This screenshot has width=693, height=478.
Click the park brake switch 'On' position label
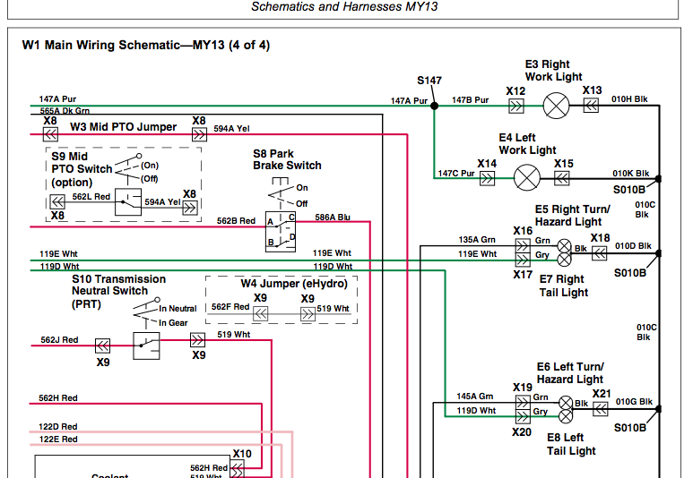click(302, 188)
